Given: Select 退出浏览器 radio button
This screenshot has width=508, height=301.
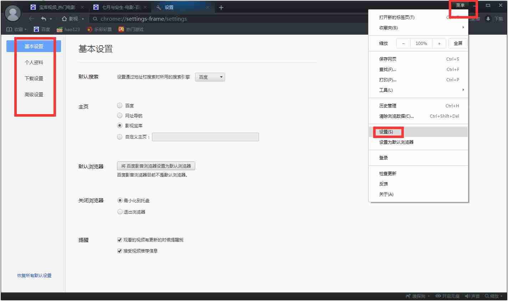Looking at the screenshot, I should tap(120, 212).
